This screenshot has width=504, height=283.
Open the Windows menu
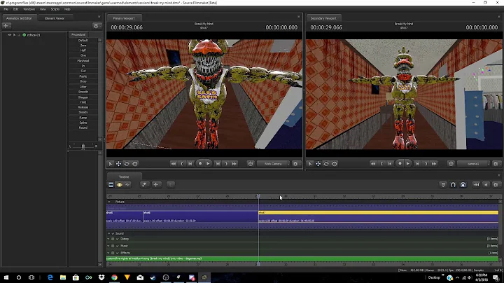click(29, 9)
